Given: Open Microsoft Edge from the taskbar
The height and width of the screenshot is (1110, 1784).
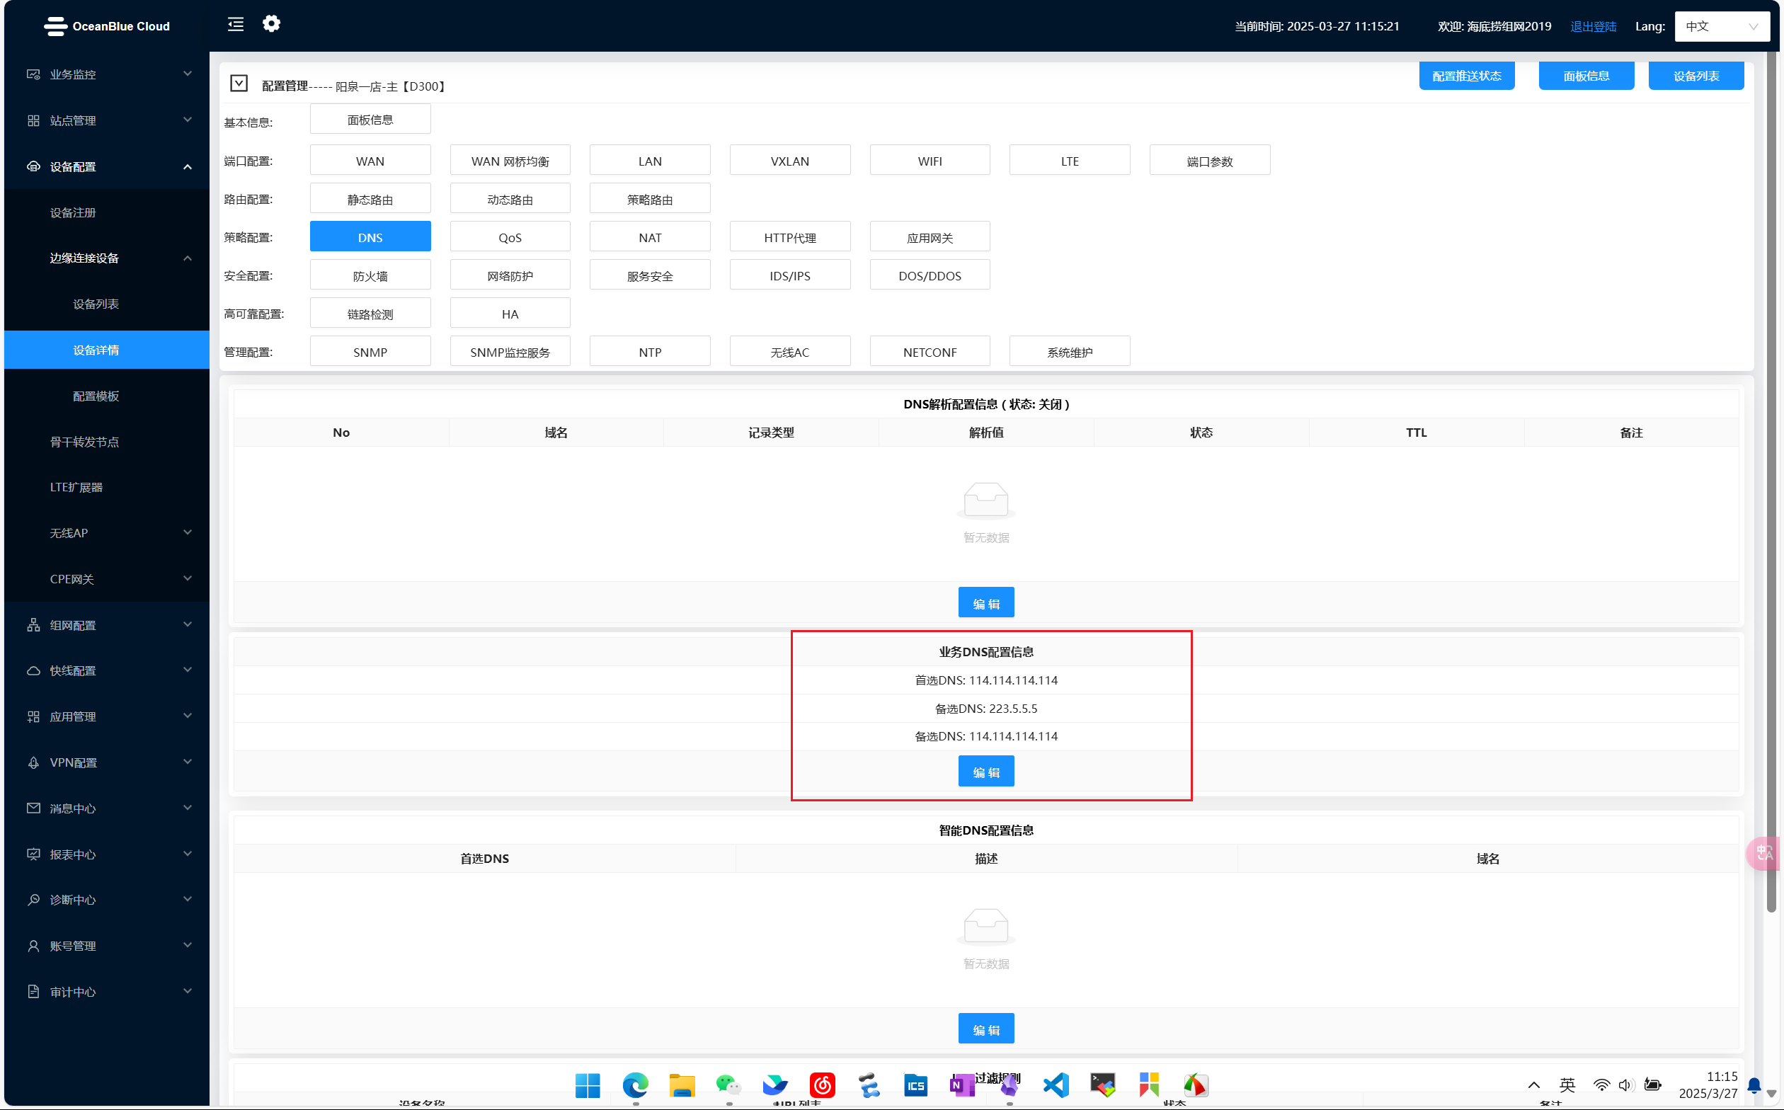Looking at the screenshot, I should pos(635,1085).
